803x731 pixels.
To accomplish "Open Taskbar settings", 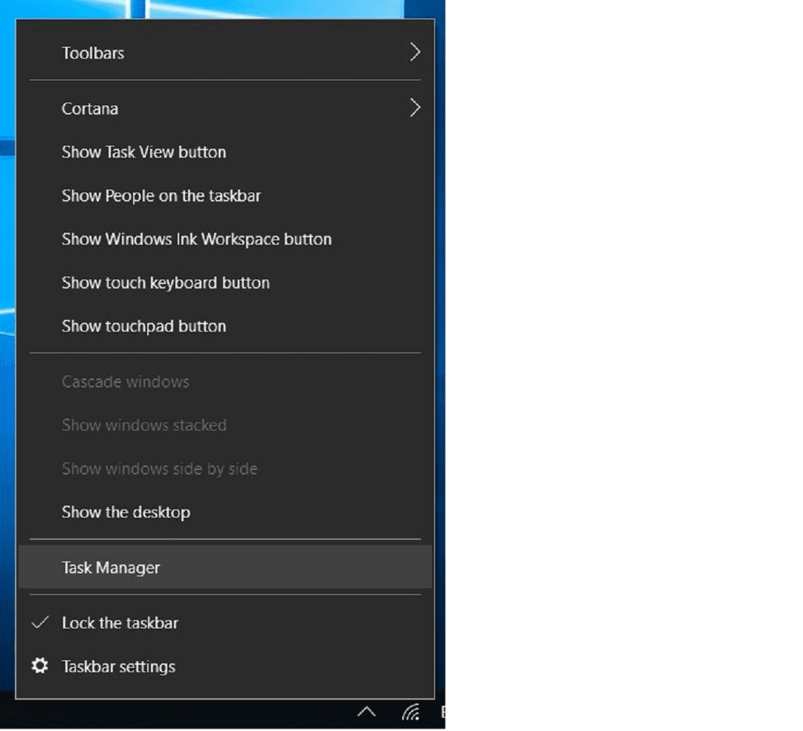I will click(x=118, y=666).
